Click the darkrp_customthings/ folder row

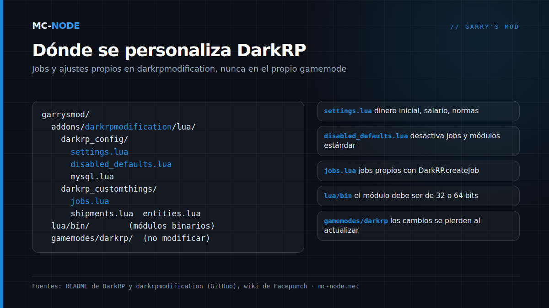click(109, 188)
